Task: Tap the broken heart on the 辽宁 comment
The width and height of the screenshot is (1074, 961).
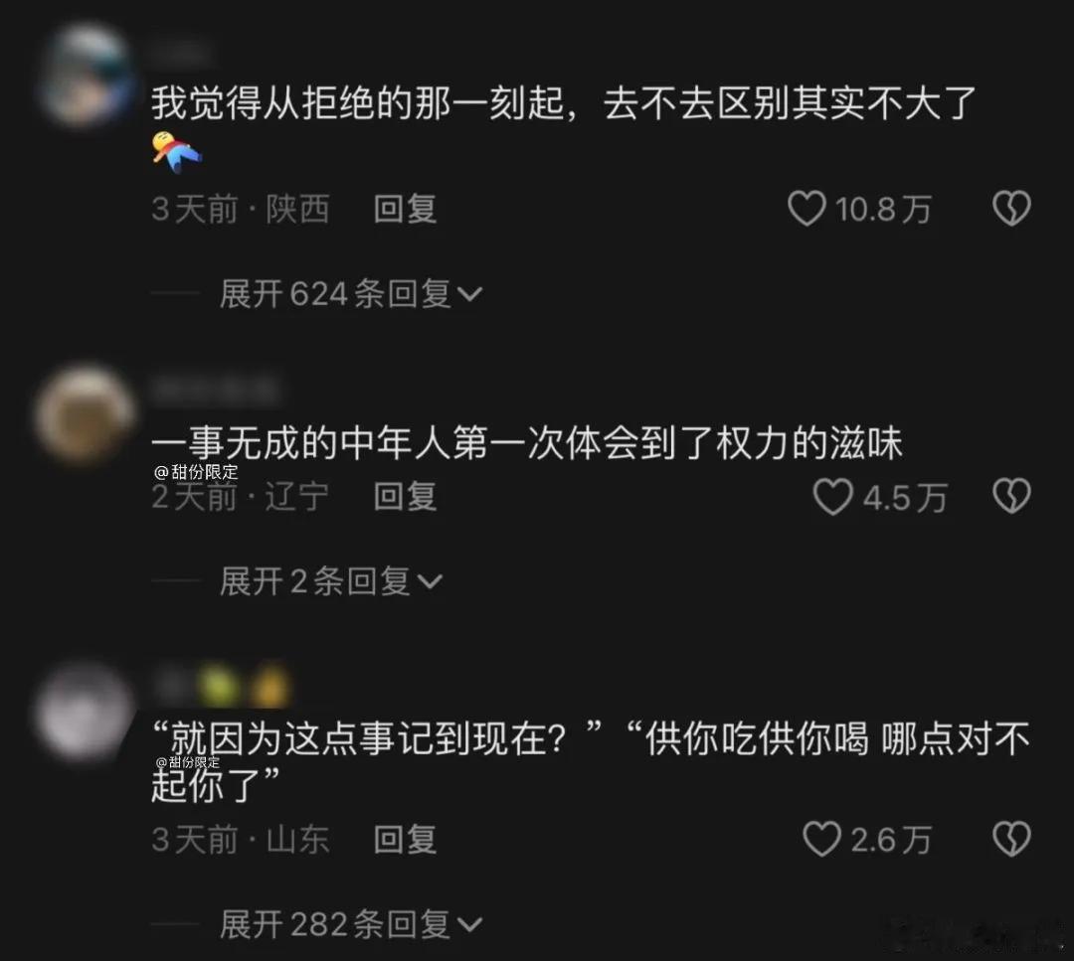Action: (x=1011, y=496)
